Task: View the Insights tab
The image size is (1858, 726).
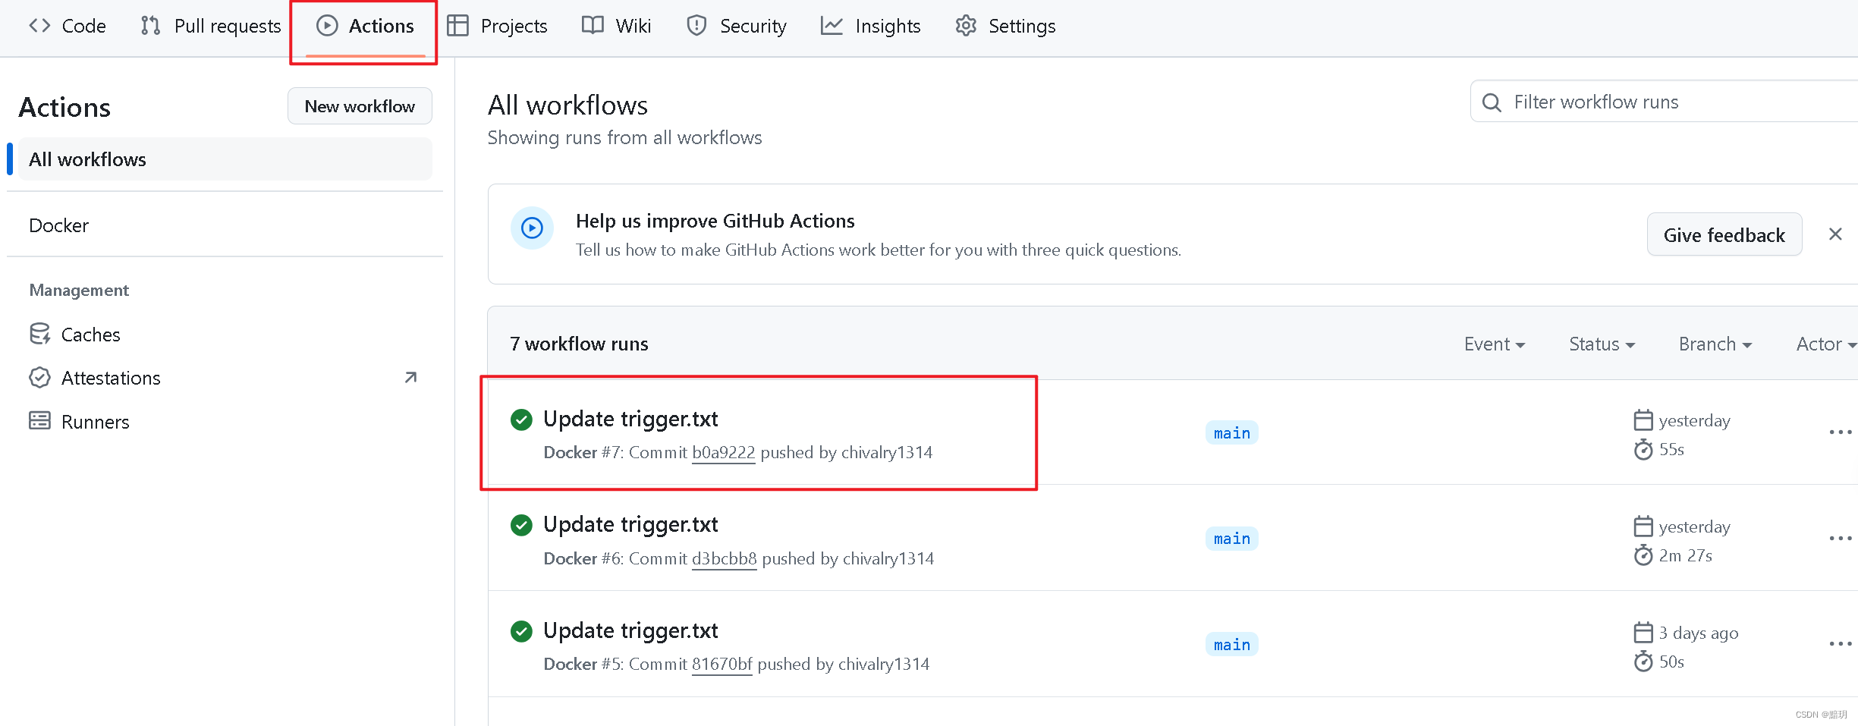Action: [x=871, y=26]
